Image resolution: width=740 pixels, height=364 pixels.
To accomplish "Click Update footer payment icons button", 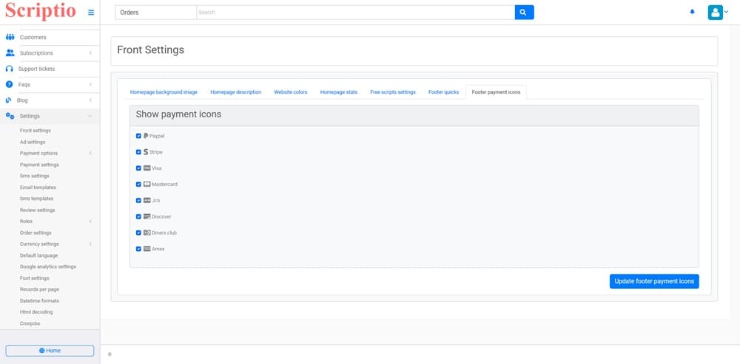I will coord(653,281).
